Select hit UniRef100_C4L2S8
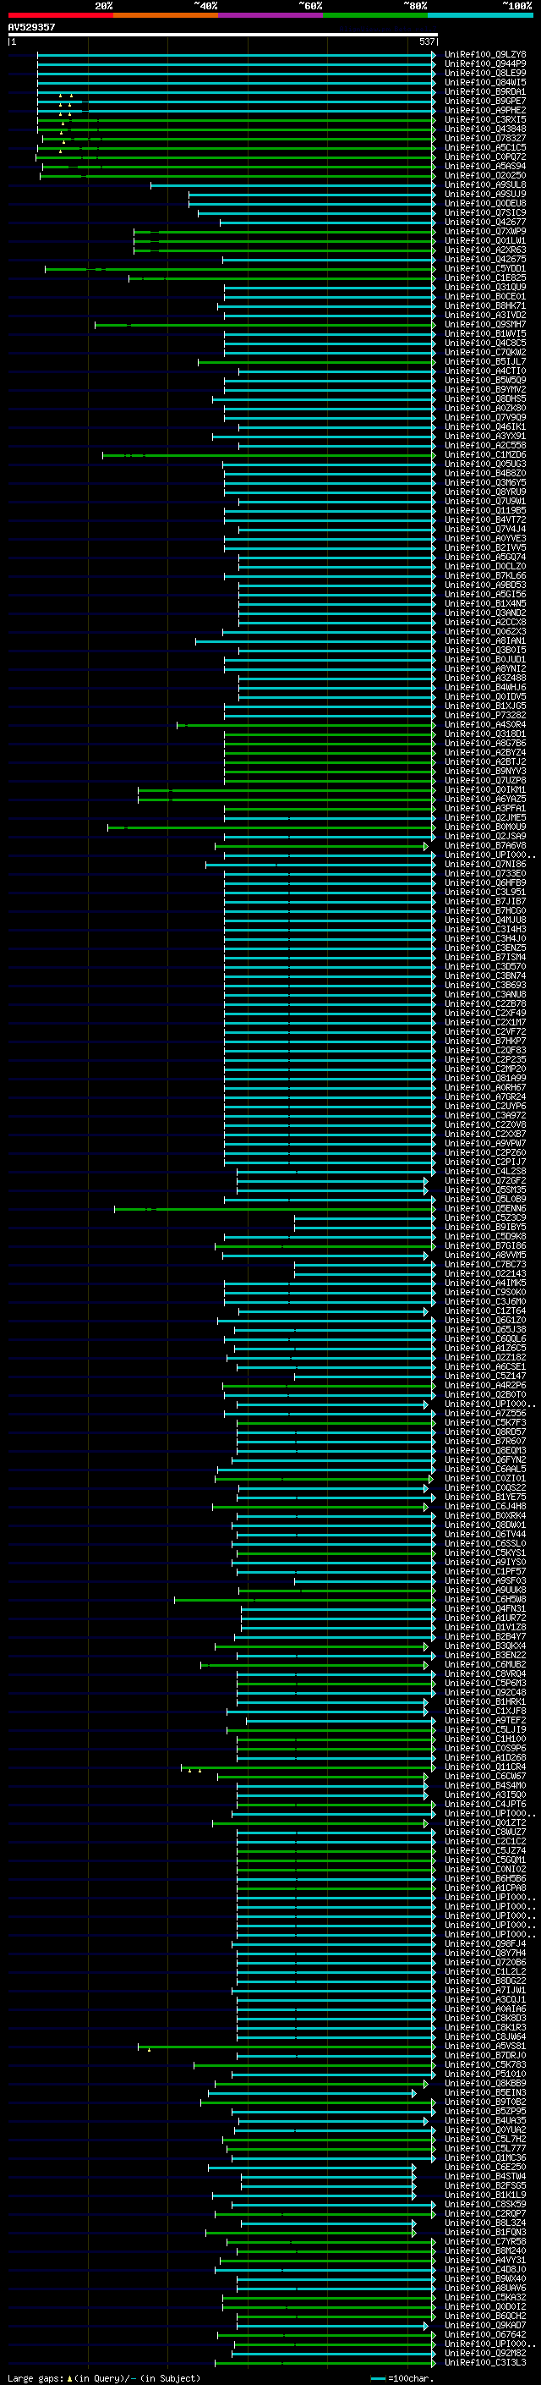The height and width of the screenshot is (2385, 541). 484,1171
